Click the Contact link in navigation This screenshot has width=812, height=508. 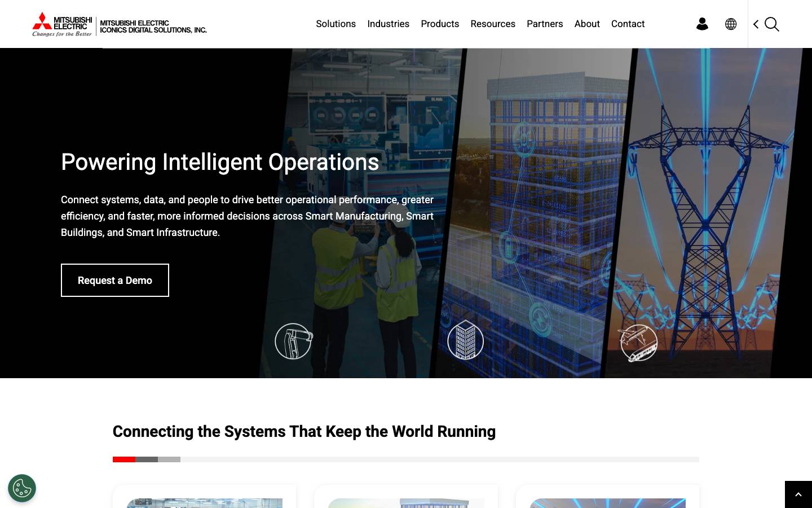tap(628, 24)
